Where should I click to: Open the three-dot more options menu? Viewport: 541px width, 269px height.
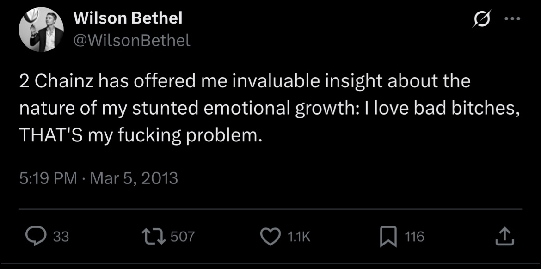point(512,18)
